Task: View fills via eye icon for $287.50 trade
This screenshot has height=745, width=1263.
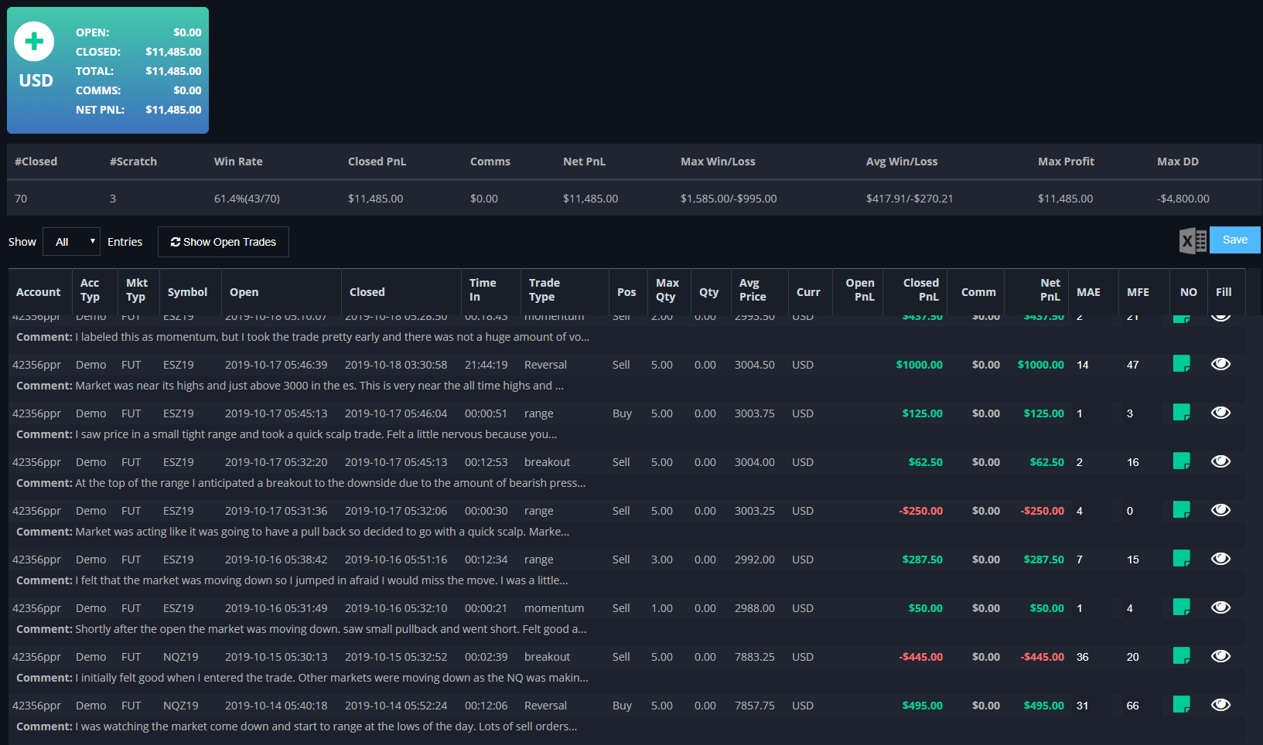Action: pyautogui.click(x=1220, y=559)
